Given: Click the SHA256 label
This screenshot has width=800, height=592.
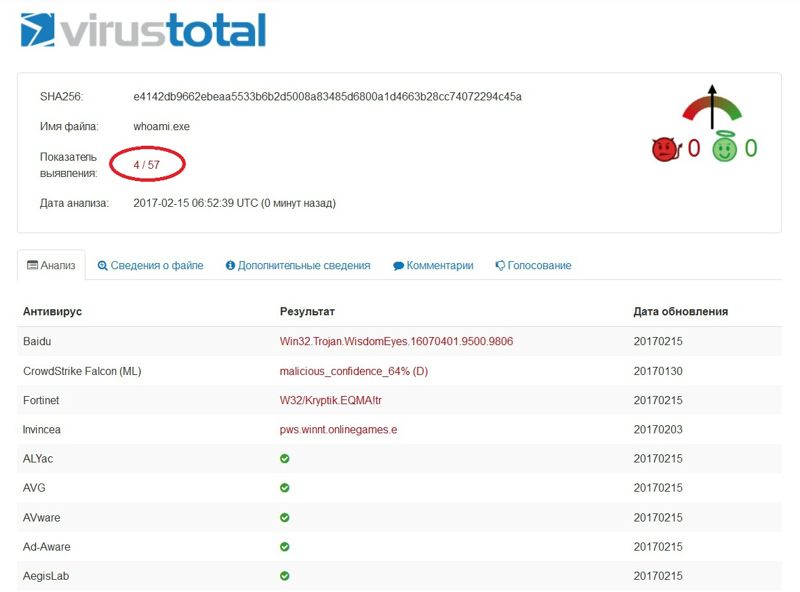Looking at the screenshot, I should (x=62, y=96).
